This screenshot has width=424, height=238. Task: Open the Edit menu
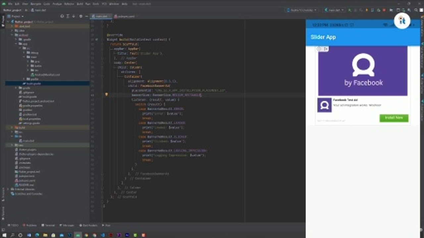[x=17, y=4]
